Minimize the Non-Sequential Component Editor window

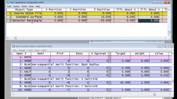coord(155,2)
